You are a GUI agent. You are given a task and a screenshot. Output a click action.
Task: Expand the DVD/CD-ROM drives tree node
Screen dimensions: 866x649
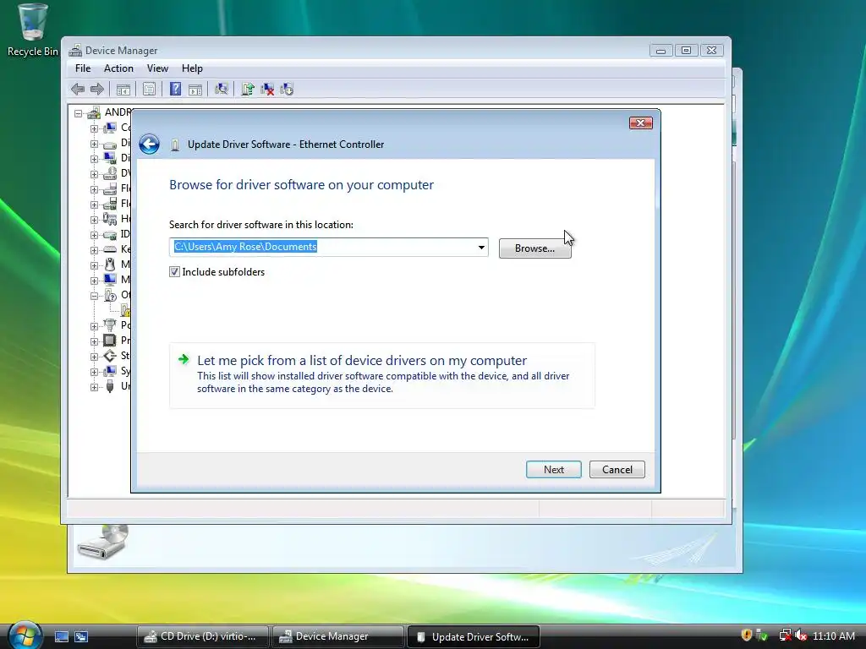click(x=95, y=174)
